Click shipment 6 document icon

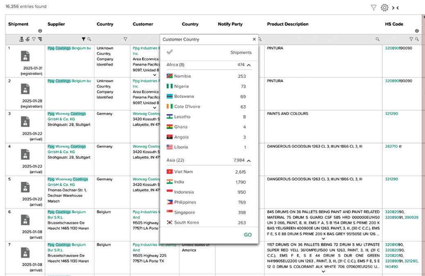coord(25,220)
